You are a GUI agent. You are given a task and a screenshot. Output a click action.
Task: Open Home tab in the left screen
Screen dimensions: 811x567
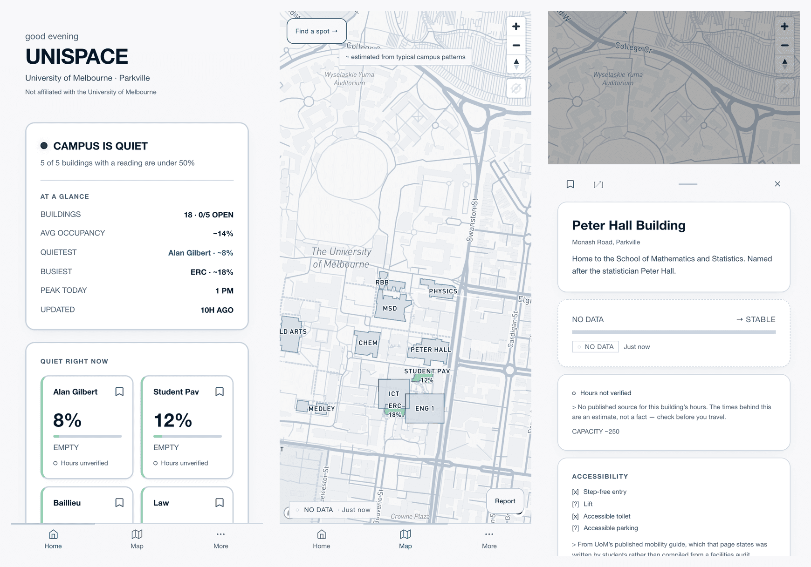point(53,540)
